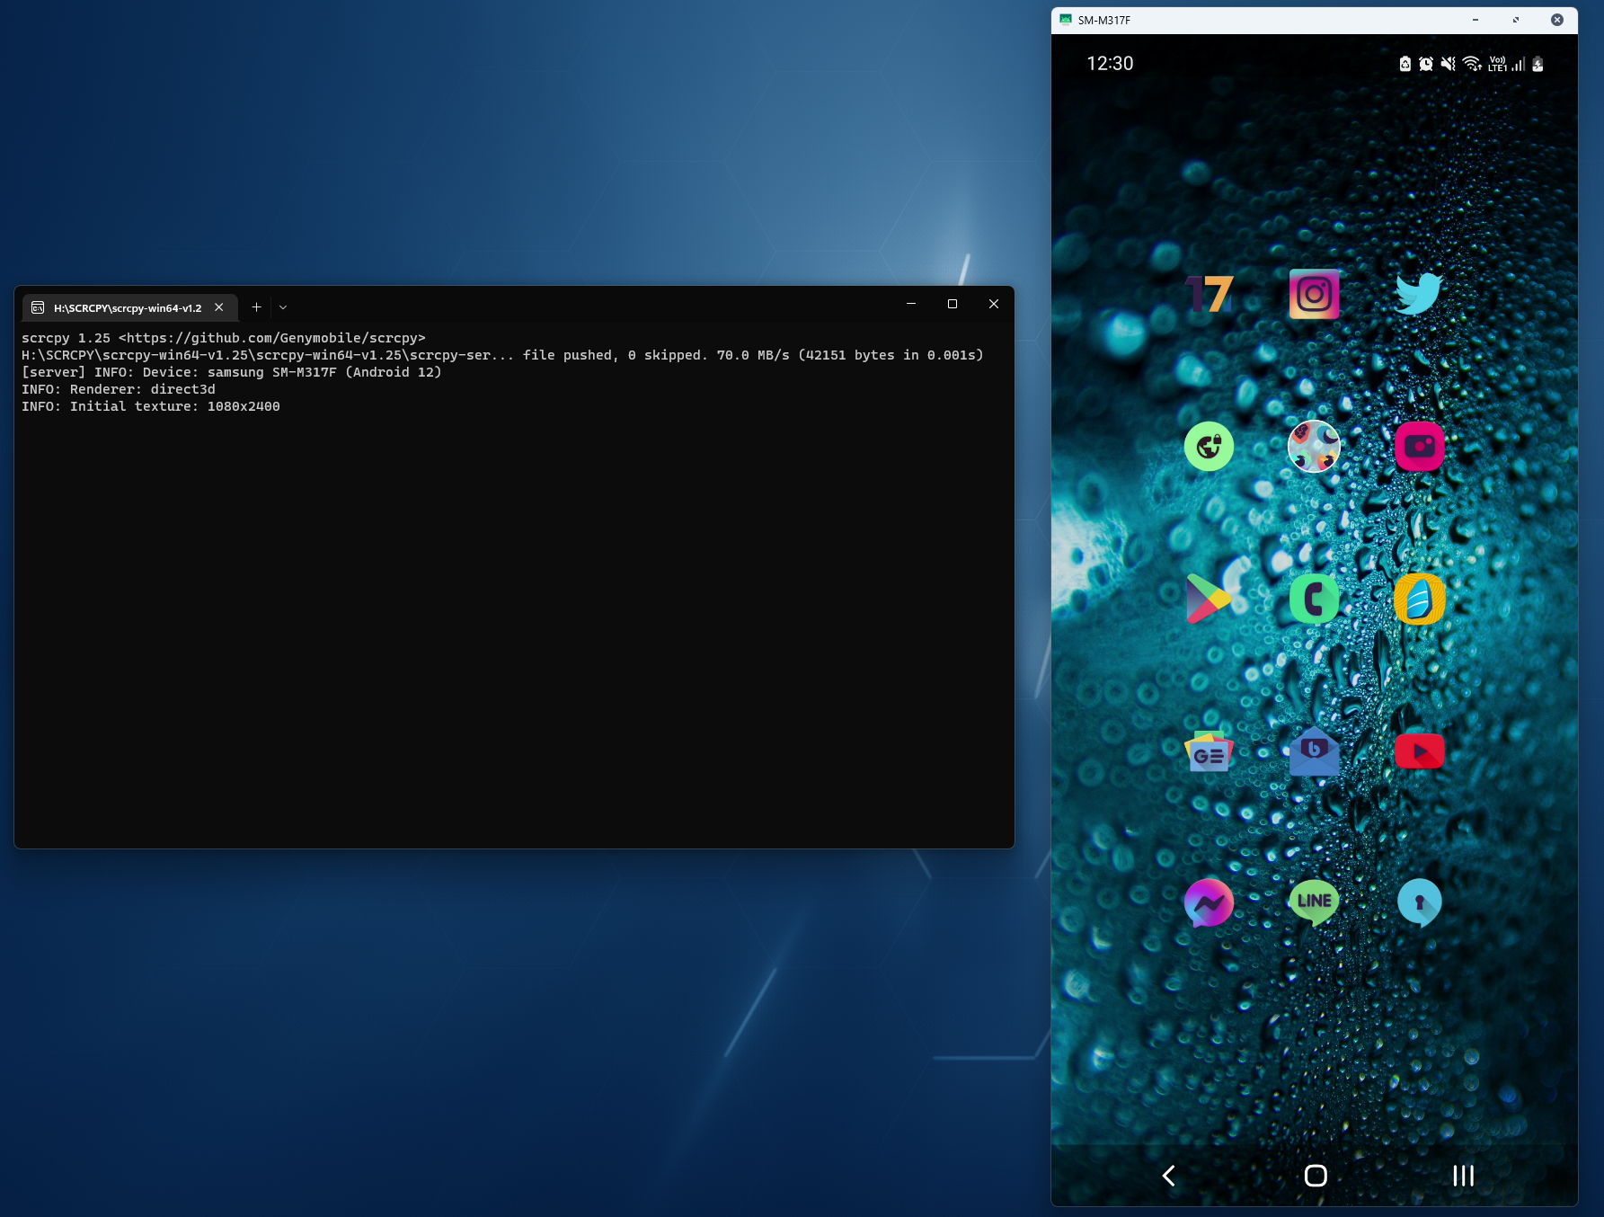Click the phone's Wi-Fi status icon
The image size is (1604, 1217).
pos(1472,64)
